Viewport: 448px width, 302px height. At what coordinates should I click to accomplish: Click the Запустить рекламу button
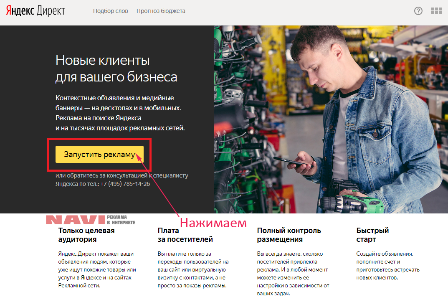click(99, 154)
